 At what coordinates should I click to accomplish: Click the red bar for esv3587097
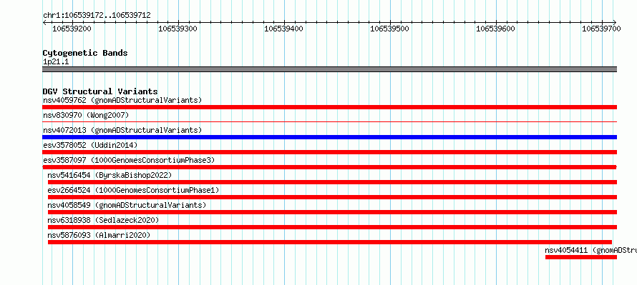tap(329, 167)
